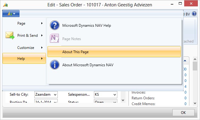Open the Dynamics NAV application menu button
This screenshot has width=200, height=120.
[x=11, y=13]
